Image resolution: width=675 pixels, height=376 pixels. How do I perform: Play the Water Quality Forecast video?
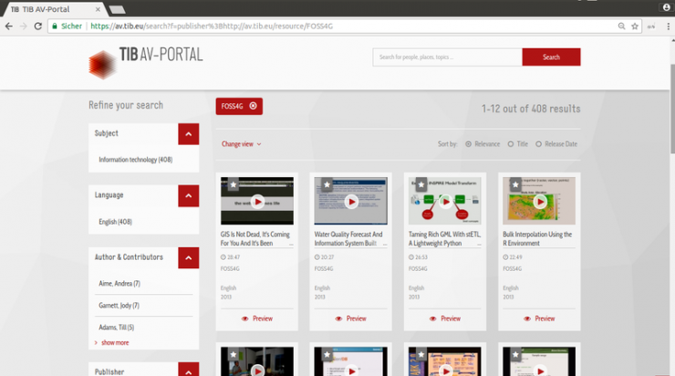coord(351,202)
